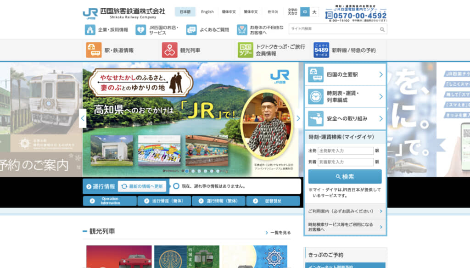Click the 現在、遅れ等の情報はありません status text

pos(214,186)
